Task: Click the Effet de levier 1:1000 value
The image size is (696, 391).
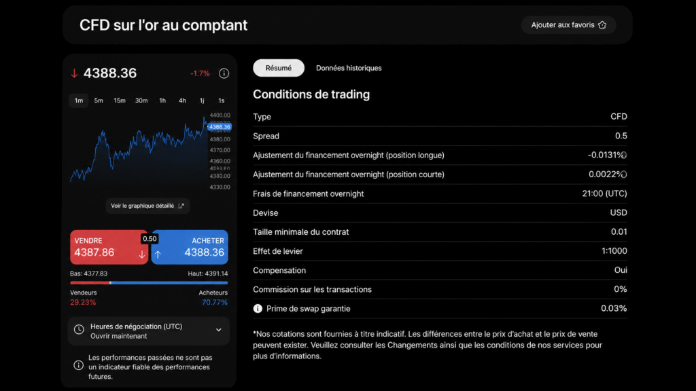Action: point(614,251)
